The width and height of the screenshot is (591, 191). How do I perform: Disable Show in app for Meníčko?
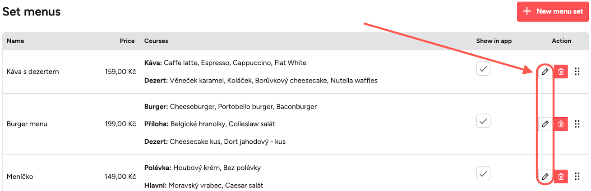click(483, 173)
